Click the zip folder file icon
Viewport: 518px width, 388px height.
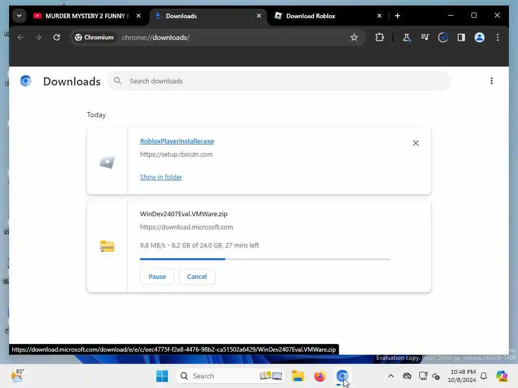tap(107, 247)
